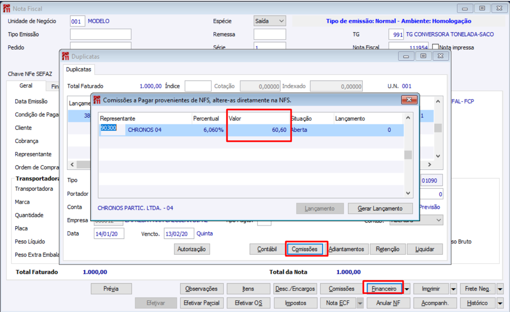The height and width of the screenshot is (312, 510).
Task: Click the Desc./Encargos button
Action: 295,289
